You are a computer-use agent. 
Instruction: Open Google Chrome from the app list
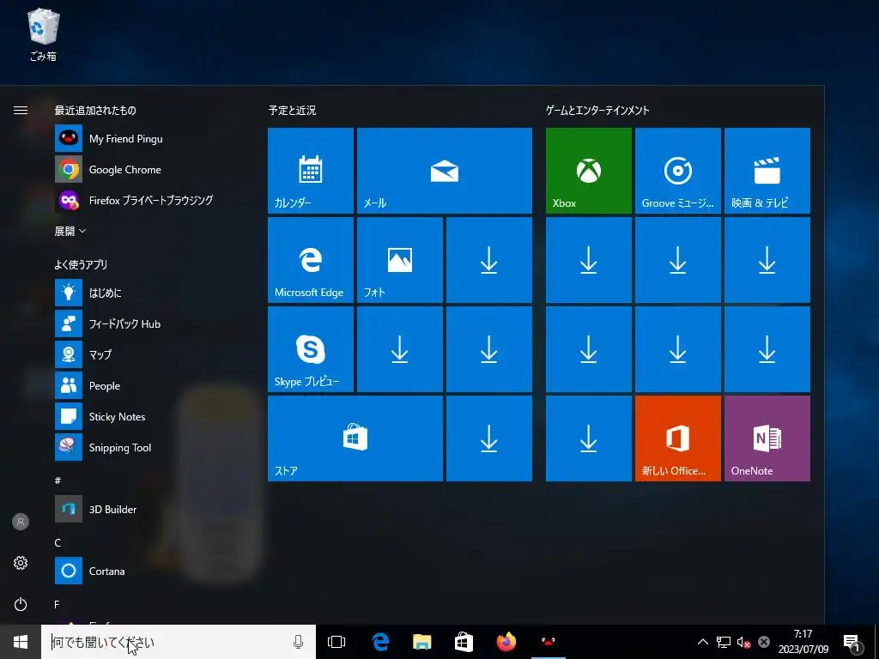[149, 169]
